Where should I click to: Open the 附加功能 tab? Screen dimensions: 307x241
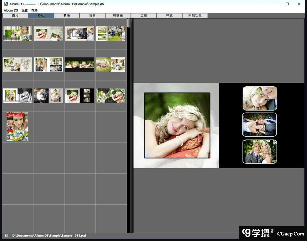tap(195, 16)
